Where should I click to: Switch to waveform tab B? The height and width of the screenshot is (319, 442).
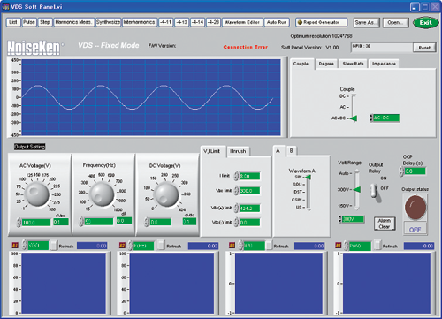coord(291,151)
